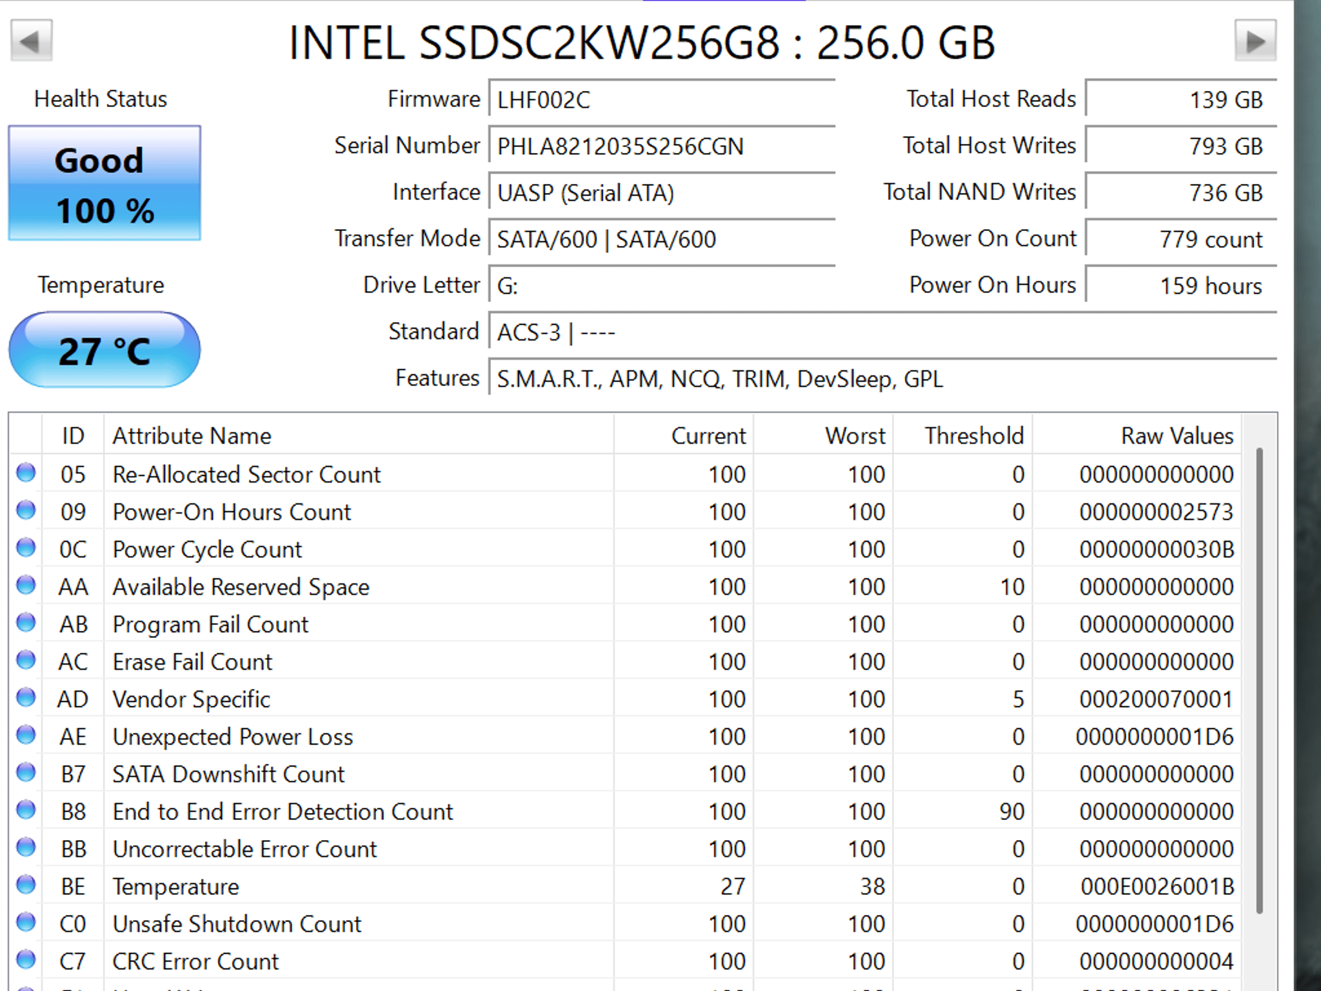1321x991 pixels.
Task: Click the Serial Number field PHLA8212035S256CGN
Action: coord(662,146)
